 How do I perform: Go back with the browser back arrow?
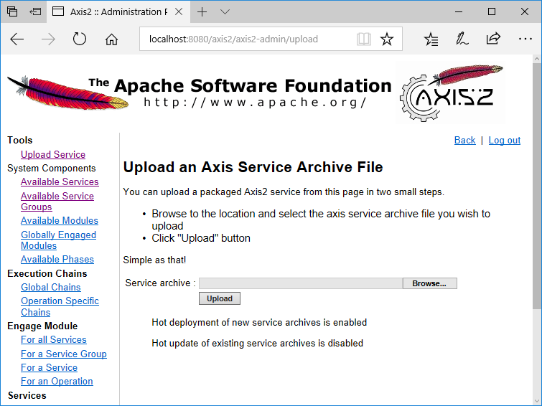pos(17,39)
